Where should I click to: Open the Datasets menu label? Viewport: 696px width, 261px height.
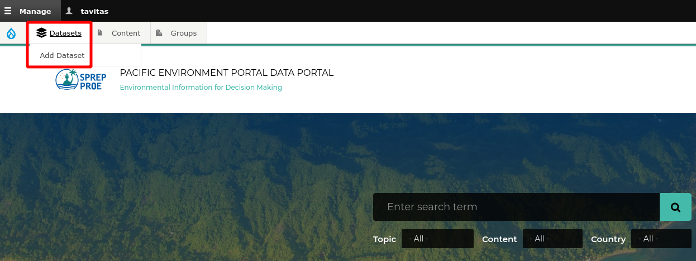coord(65,33)
